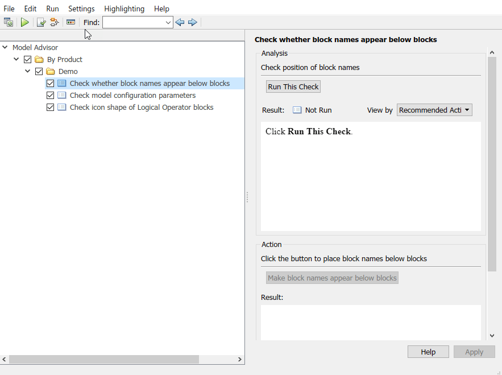Uncheck the By Product checkbox
This screenshot has height=375, width=502.
tap(27, 60)
